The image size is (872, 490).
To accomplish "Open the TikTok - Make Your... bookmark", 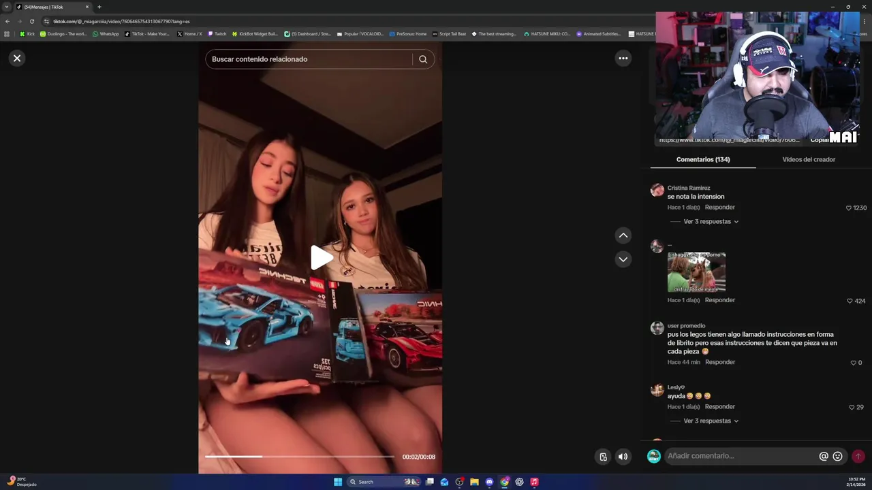I will point(147,34).
